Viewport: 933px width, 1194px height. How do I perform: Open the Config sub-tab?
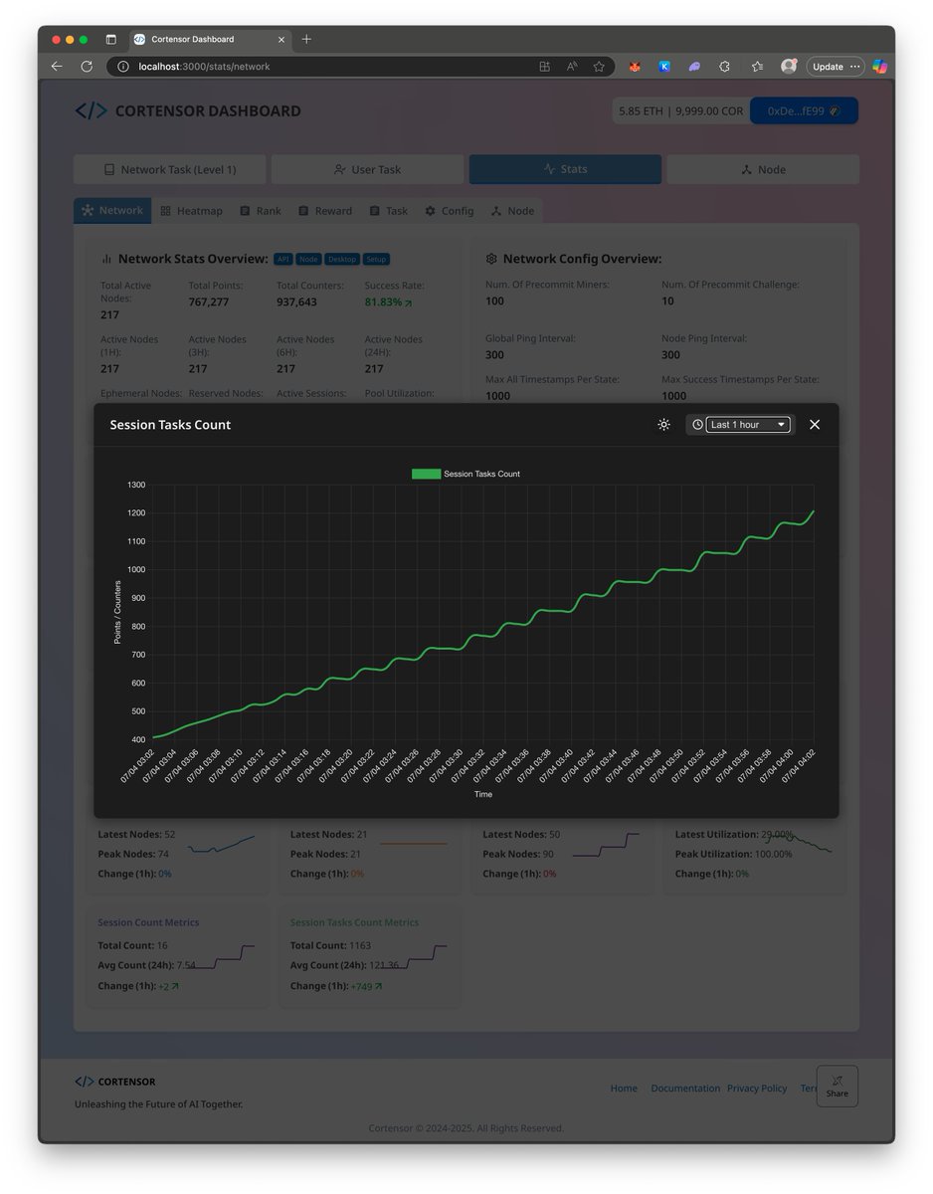tap(449, 211)
